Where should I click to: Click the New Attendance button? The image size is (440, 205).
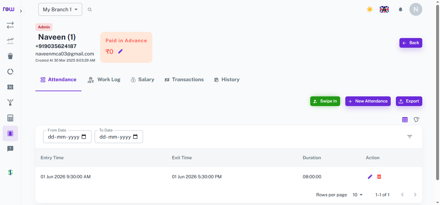[x=368, y=101]
